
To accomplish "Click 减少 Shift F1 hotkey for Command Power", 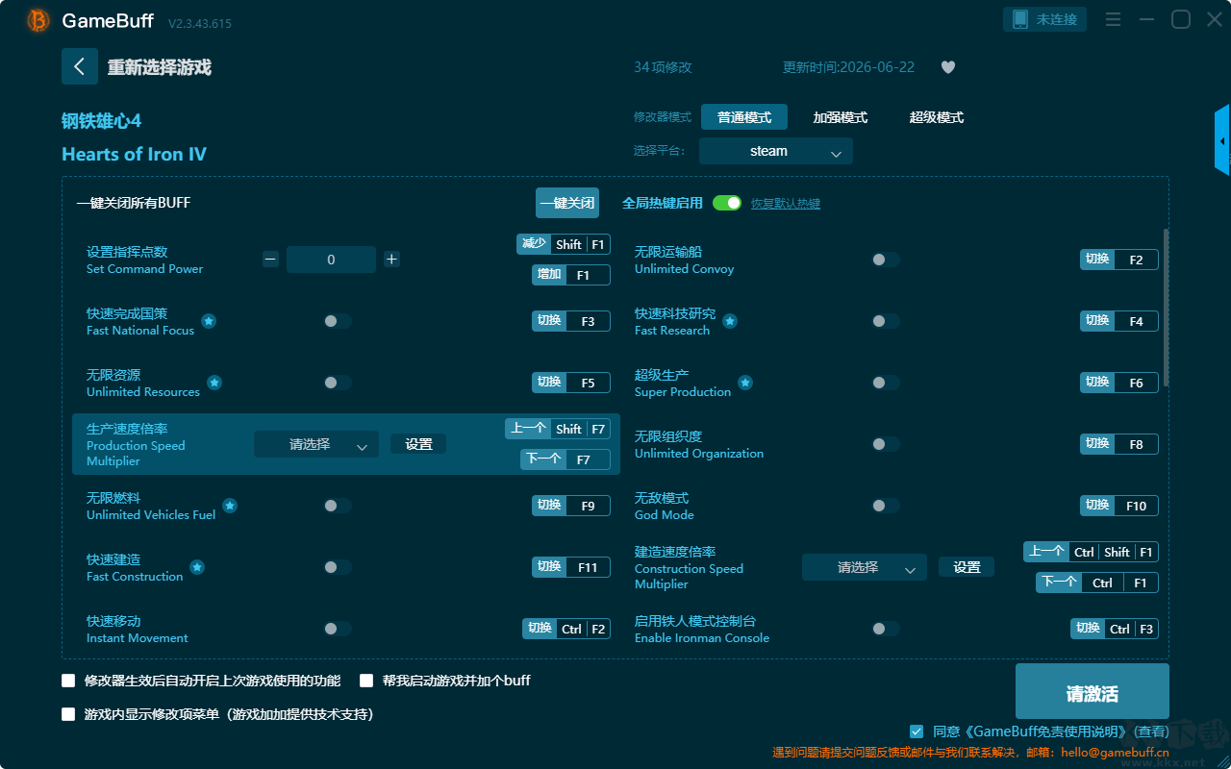I will 564,244.
